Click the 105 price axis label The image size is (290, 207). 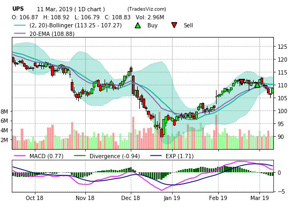282,98
